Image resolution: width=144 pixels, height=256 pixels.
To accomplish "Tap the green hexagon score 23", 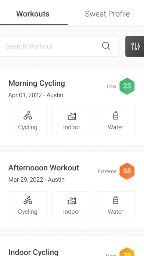I will click(127, 86).
